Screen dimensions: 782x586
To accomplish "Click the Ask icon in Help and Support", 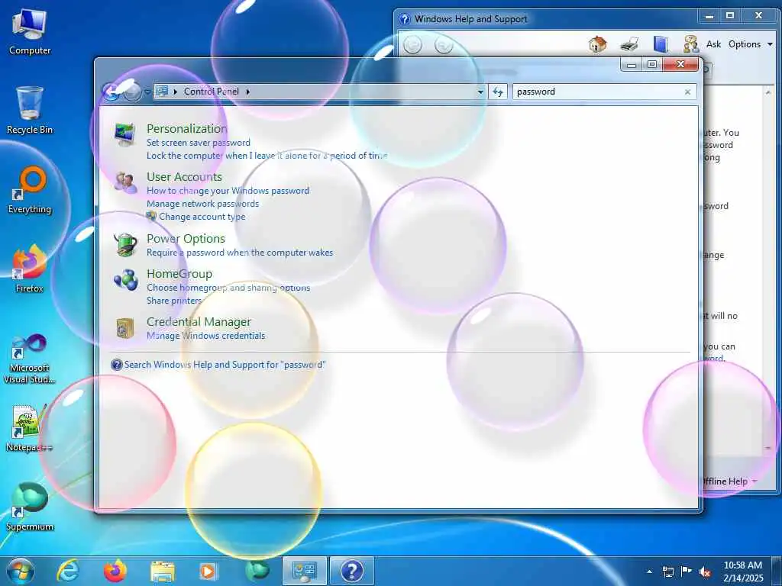I will [691, 43].
